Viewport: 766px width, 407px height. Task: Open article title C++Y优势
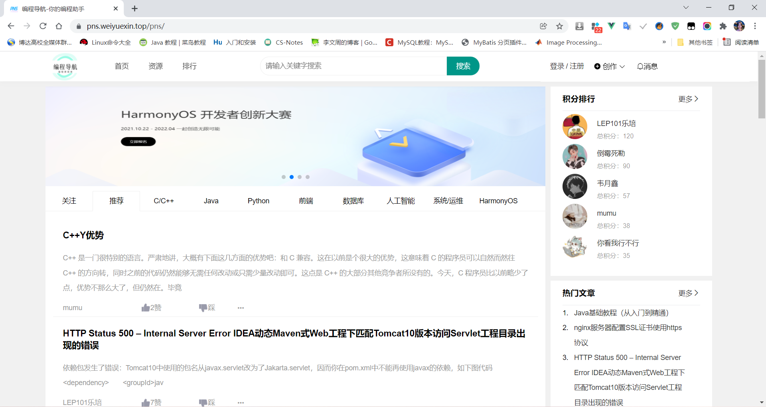pos(83,235)
